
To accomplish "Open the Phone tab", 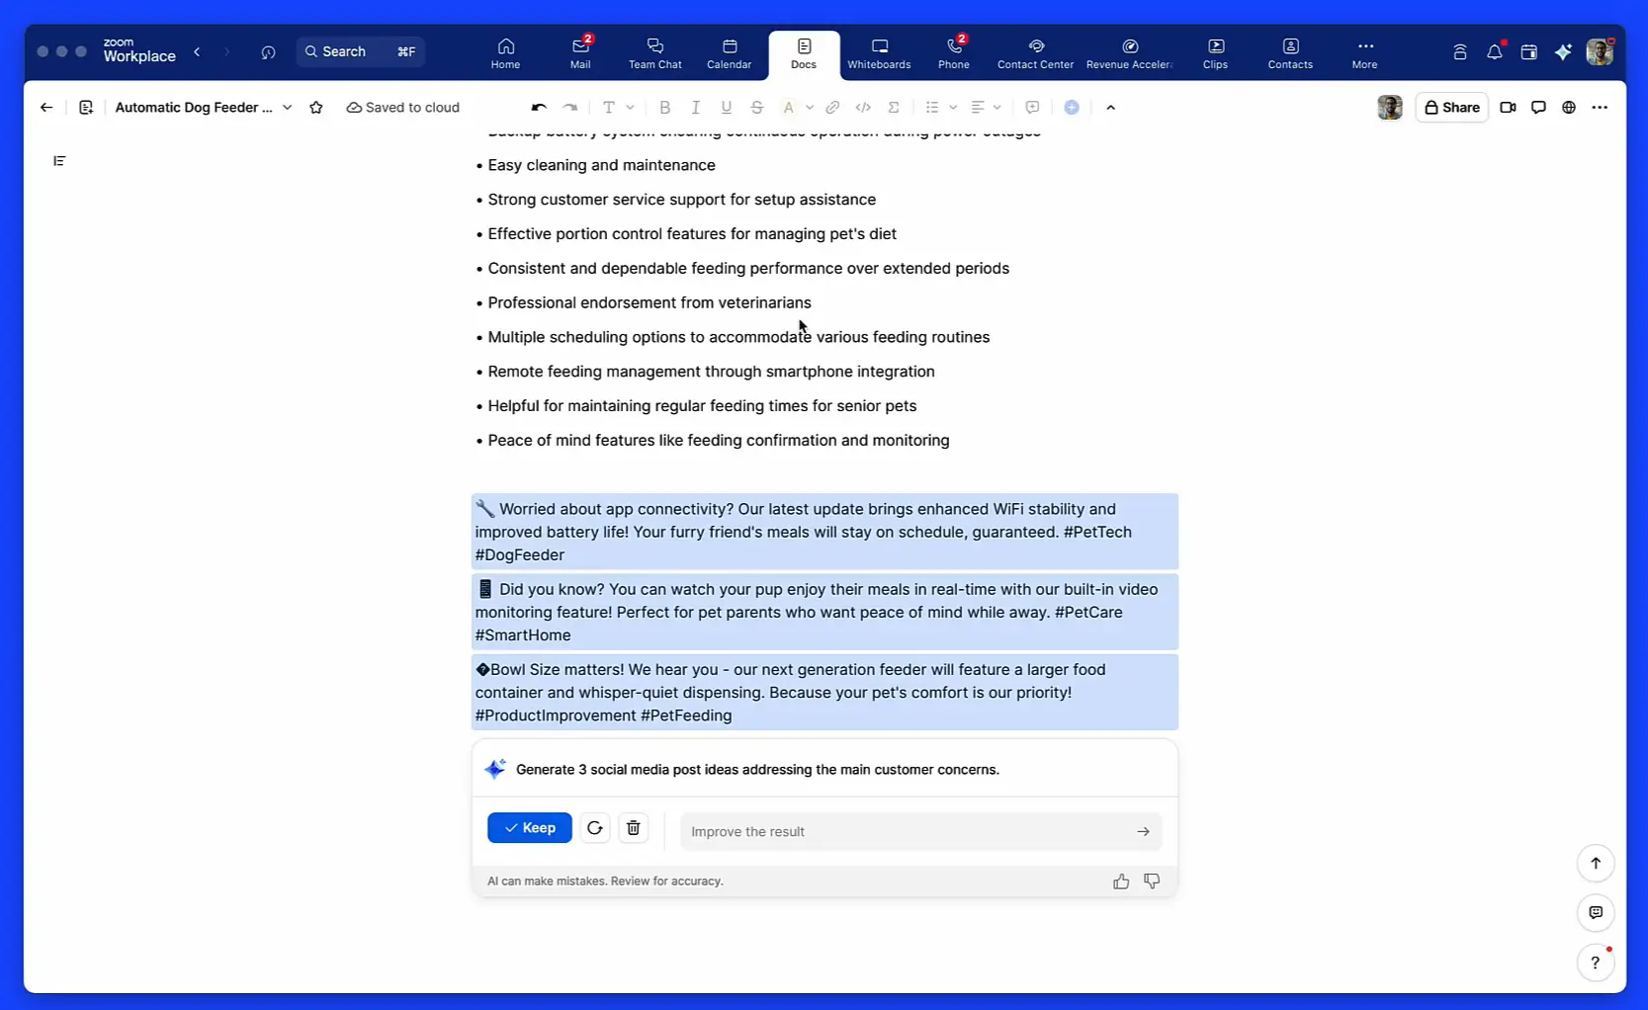I will [x=954, y=53].
